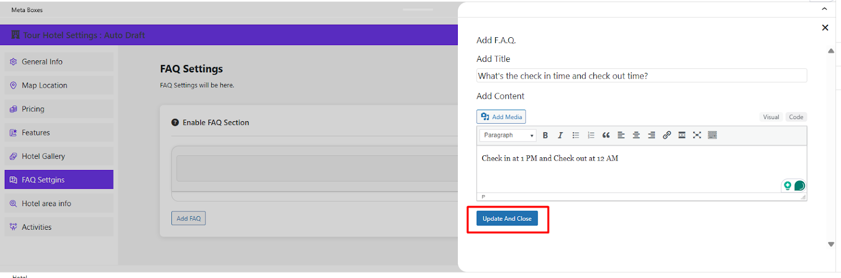Viewport: 841px width, 278px height.
Task: Insert a Read More tag
Action: coord(682,135)
